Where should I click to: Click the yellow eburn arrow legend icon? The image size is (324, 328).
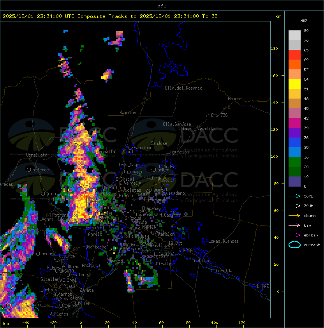point(294,216)
